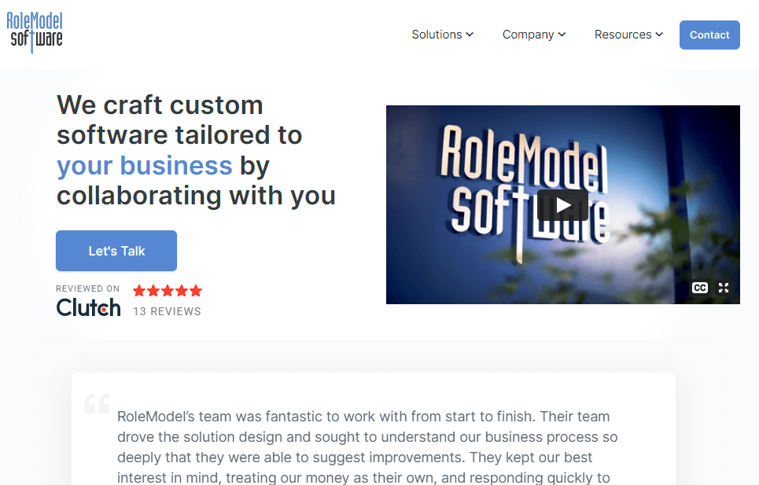Click the Clutch logo
This screenshot has width=759, height=485.
(88, 307)
